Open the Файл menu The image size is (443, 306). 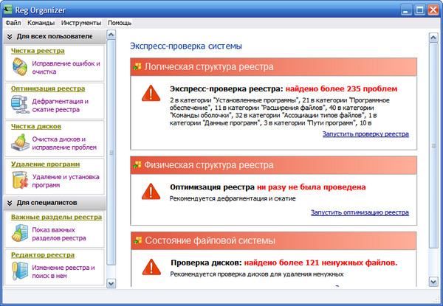[13, 23]
